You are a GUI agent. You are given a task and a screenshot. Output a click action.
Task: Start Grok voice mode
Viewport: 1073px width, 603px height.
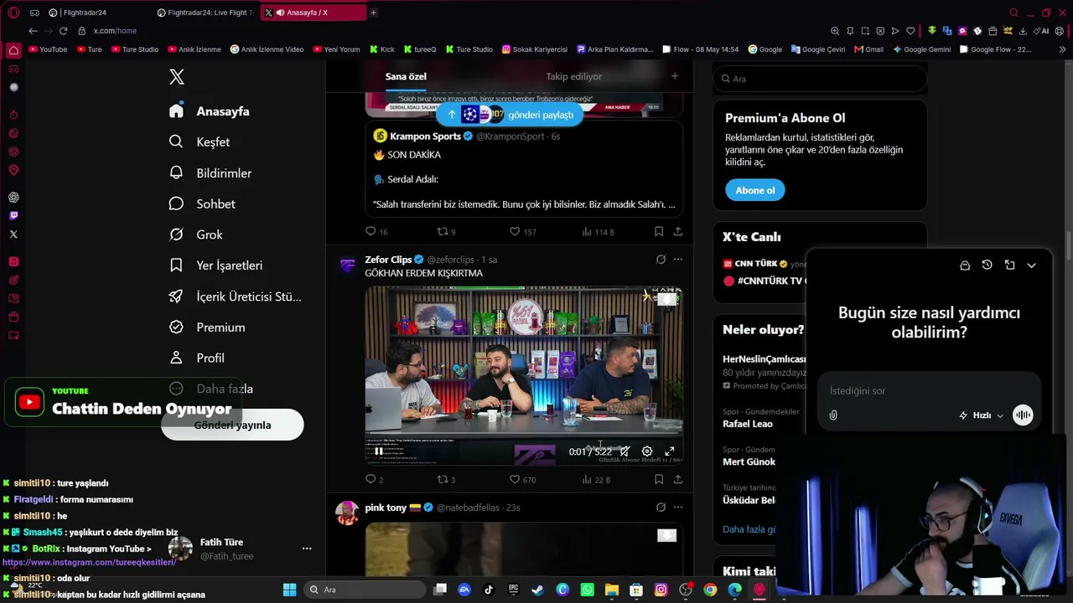1023,415
